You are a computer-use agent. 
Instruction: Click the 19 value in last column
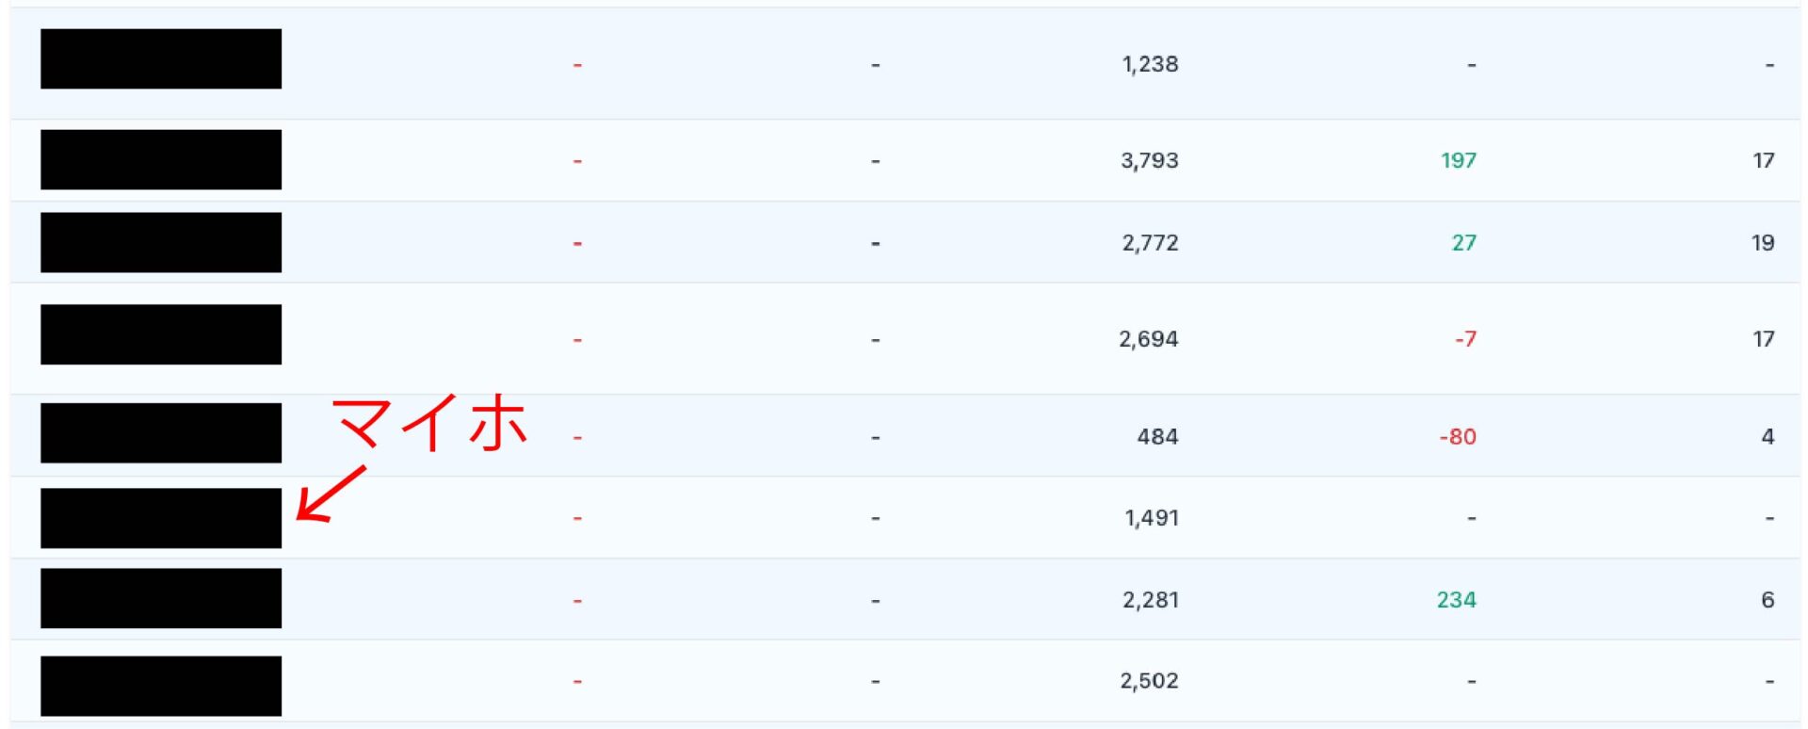pyautogui.click(x=1762, y=243)
